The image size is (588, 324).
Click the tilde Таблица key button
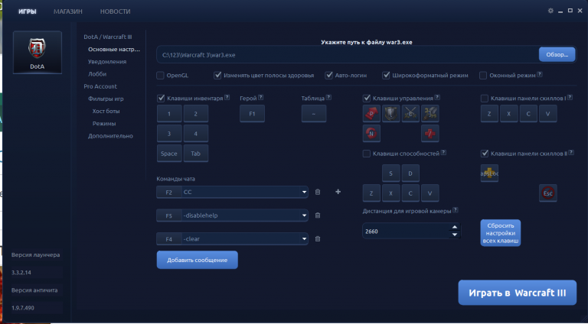(x=314, y=113)
